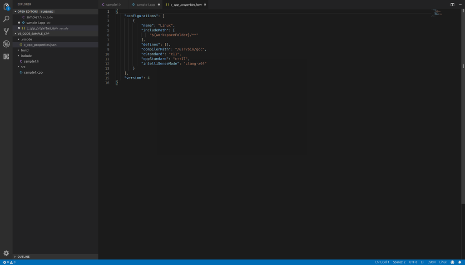
Task: Click 1 UNSAVED badge in Open Editors
Action: pos(47,11)
